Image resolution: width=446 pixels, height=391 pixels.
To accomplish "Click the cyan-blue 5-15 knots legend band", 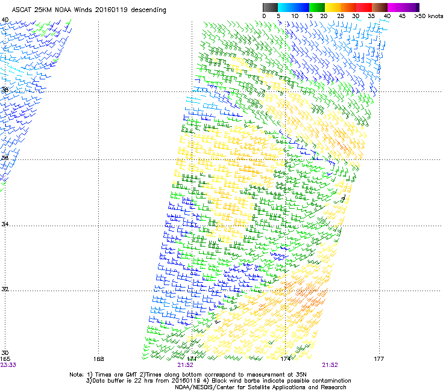I will click(x=294, y=7).
